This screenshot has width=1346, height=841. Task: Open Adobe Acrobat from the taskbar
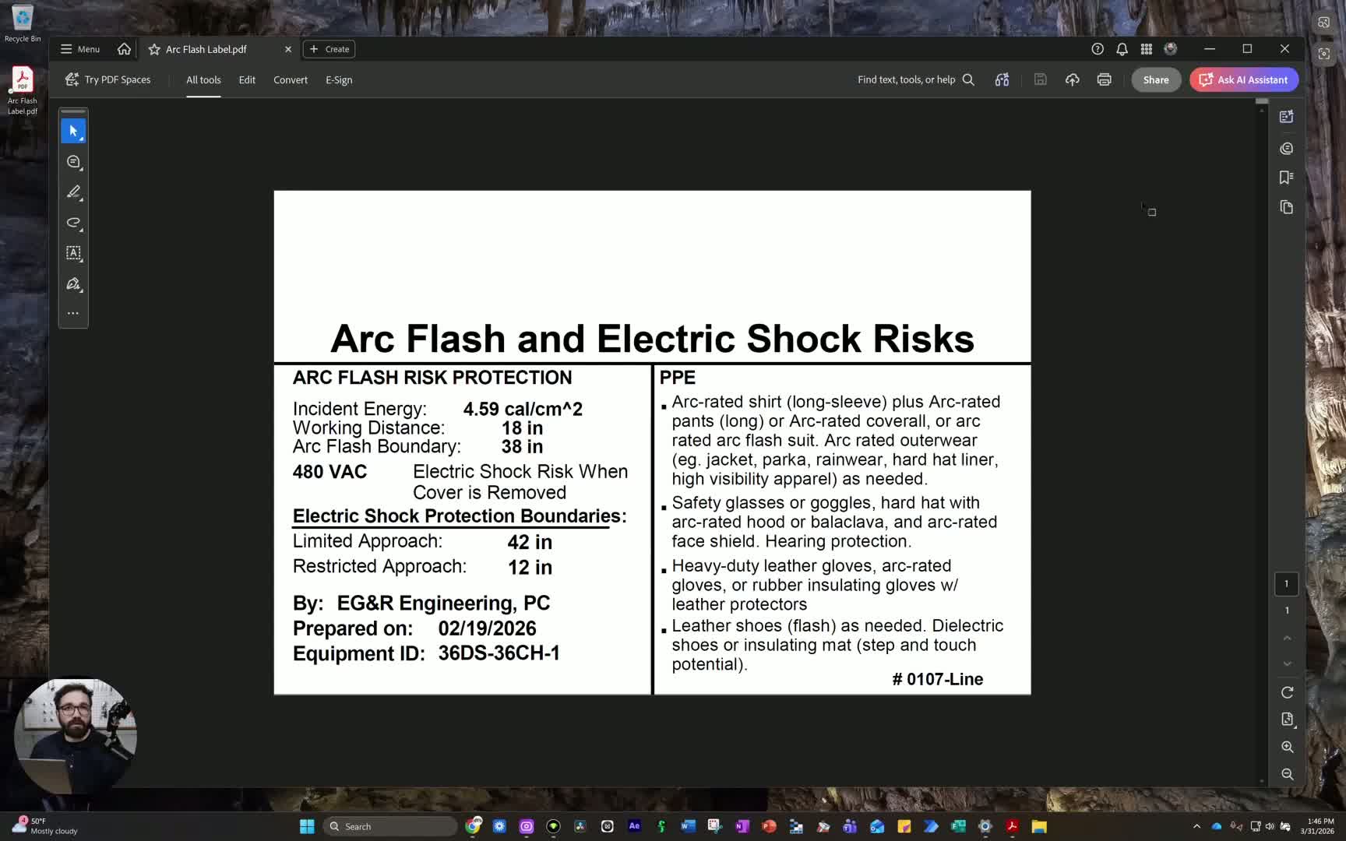click(1012, 826)
